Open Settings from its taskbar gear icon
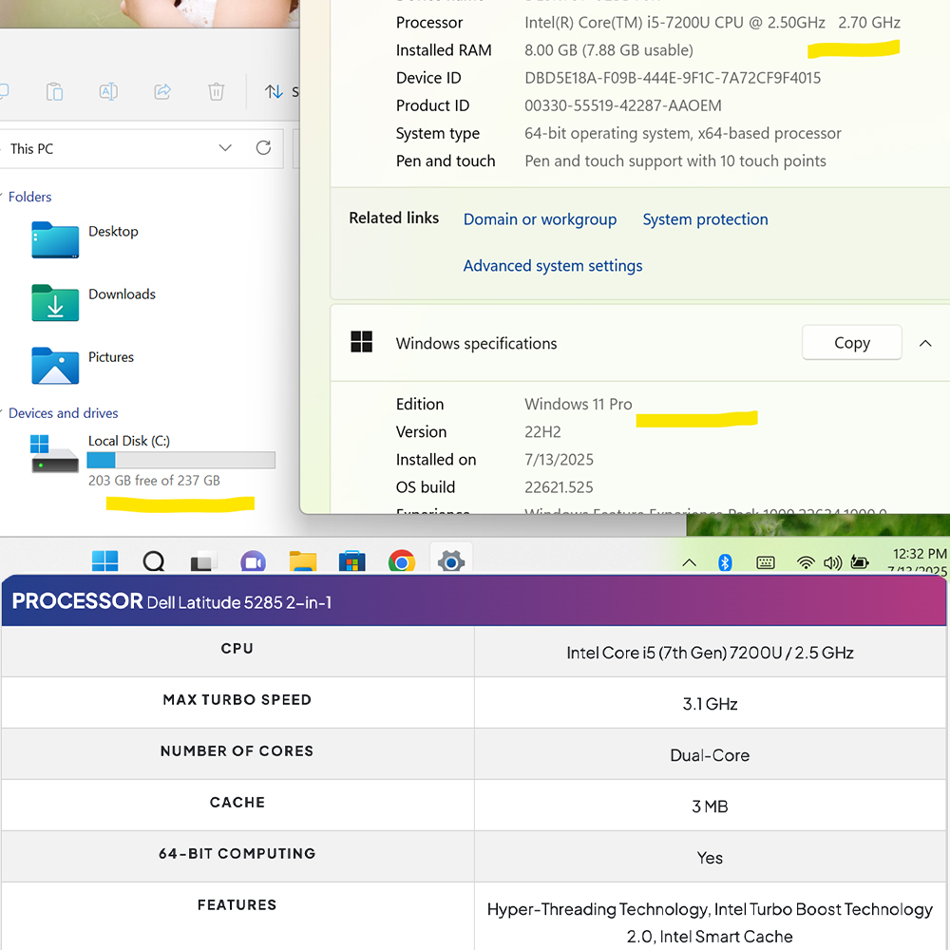Screen dimensions: 950x950 [x=450, y=560]
